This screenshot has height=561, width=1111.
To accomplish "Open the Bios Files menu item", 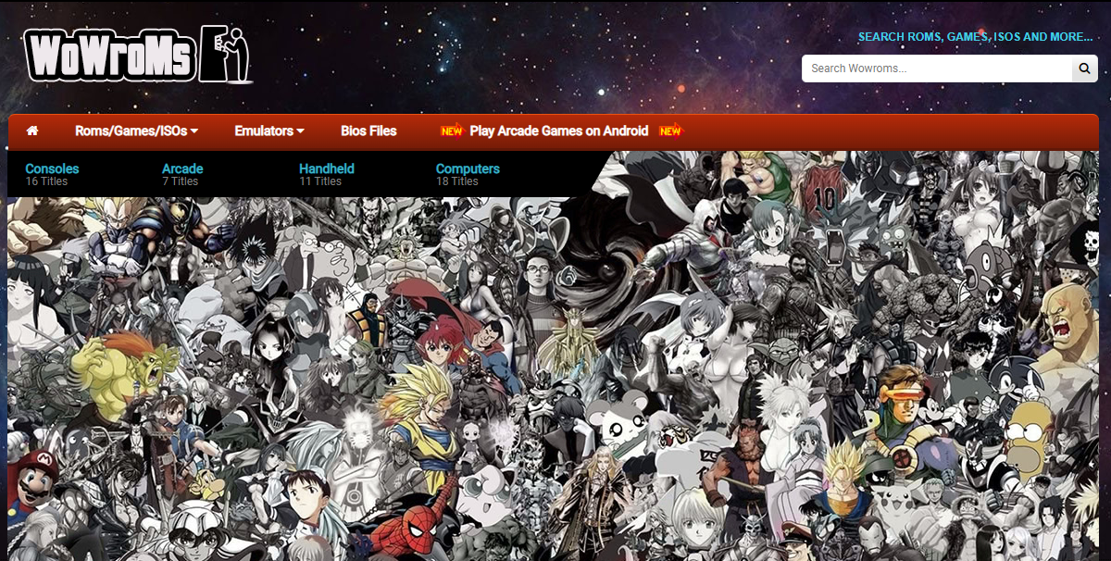I will [x=368, y=131].
